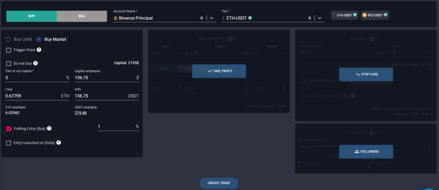Click the CREATE TRADE button
This screenshot has height=190, width=439.
219,183
